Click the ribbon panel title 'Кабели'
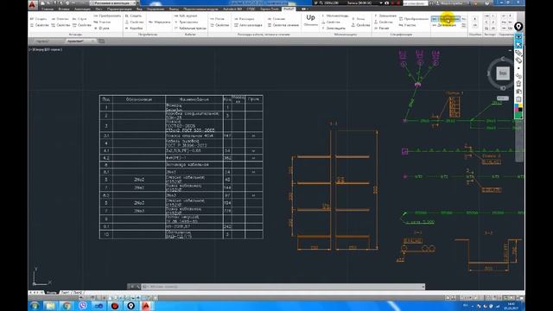This screenshot has height=311, width=553. (190, 35)
